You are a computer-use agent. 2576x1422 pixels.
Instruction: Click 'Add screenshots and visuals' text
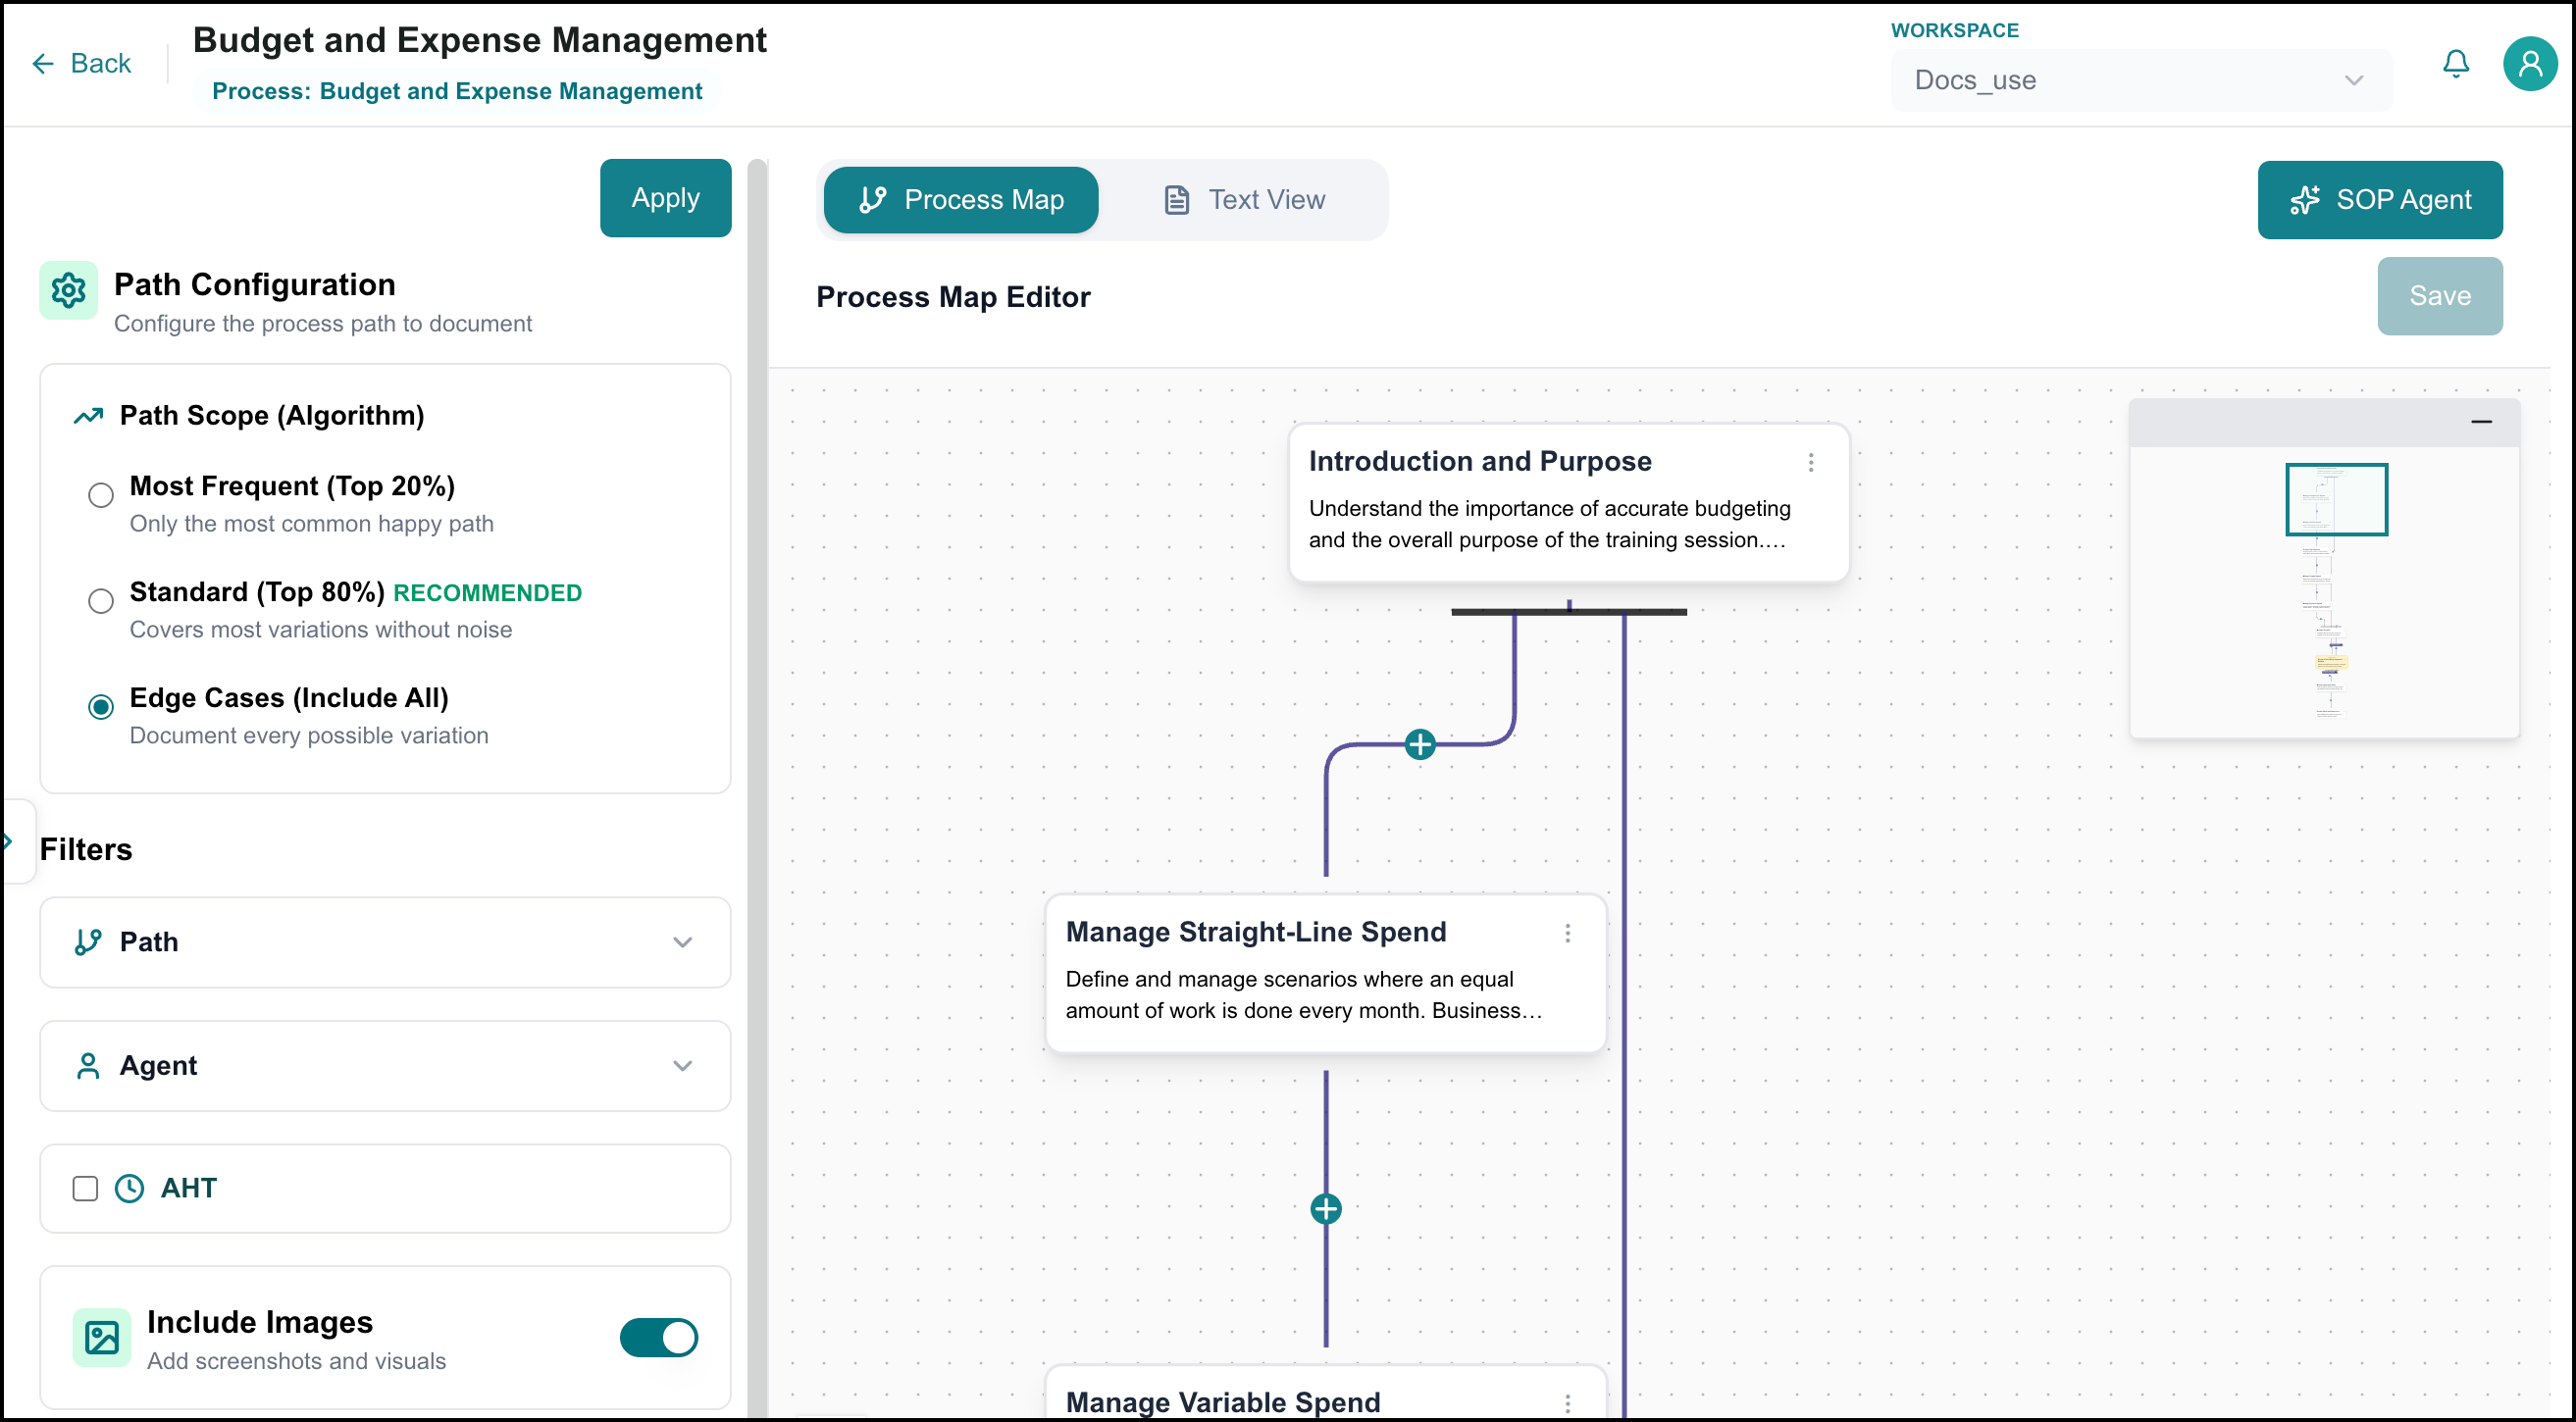coord(297,1362)
